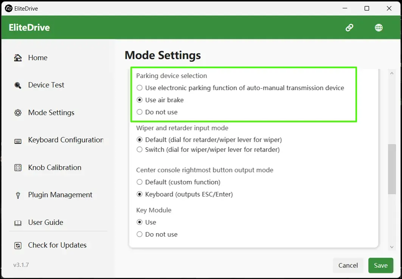Select Use for Key Module
The width and height of the screenshot is (402, 279).
click(140, 222)
